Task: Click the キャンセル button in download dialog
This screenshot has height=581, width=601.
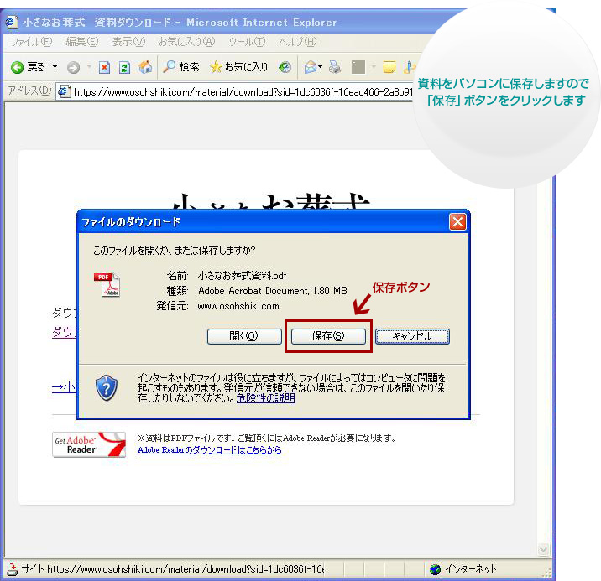Action: (412, 336)
